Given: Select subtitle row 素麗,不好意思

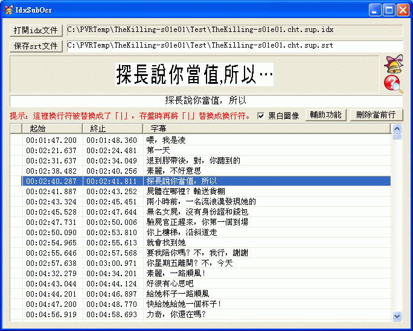Looking at the screenshot, I should 200,171.
